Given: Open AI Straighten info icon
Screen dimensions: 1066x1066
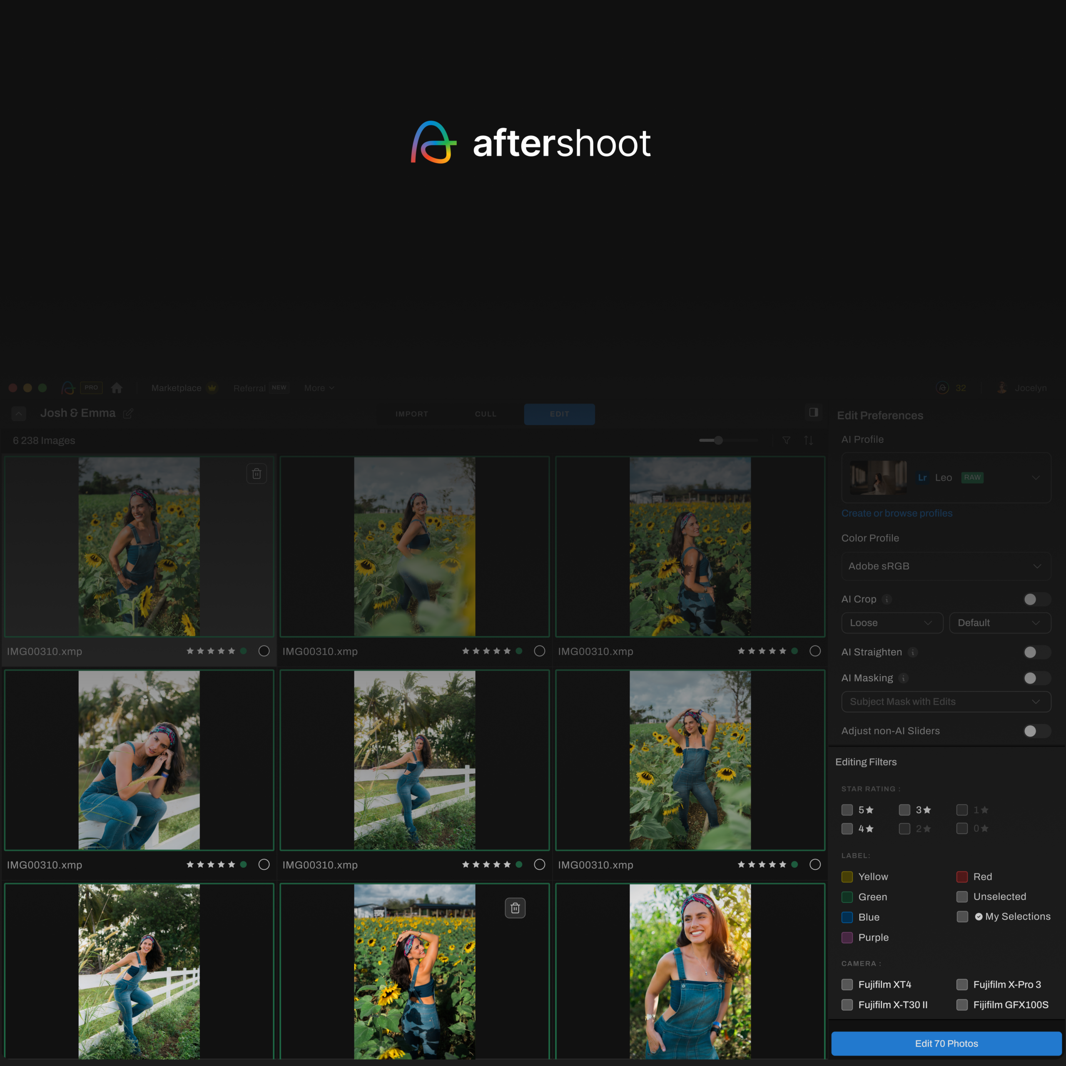Looking at the screenshot, I should (913, 652).
